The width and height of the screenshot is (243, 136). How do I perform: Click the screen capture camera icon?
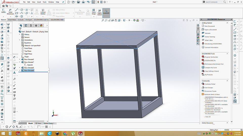[x=3, y=6]
